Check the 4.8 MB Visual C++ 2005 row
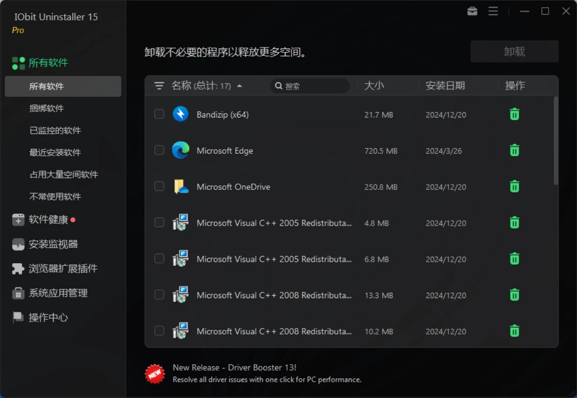Screen dimensions: 577x398 [159, 222]
